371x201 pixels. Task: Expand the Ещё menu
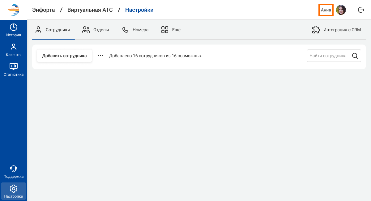click(171, 30)
